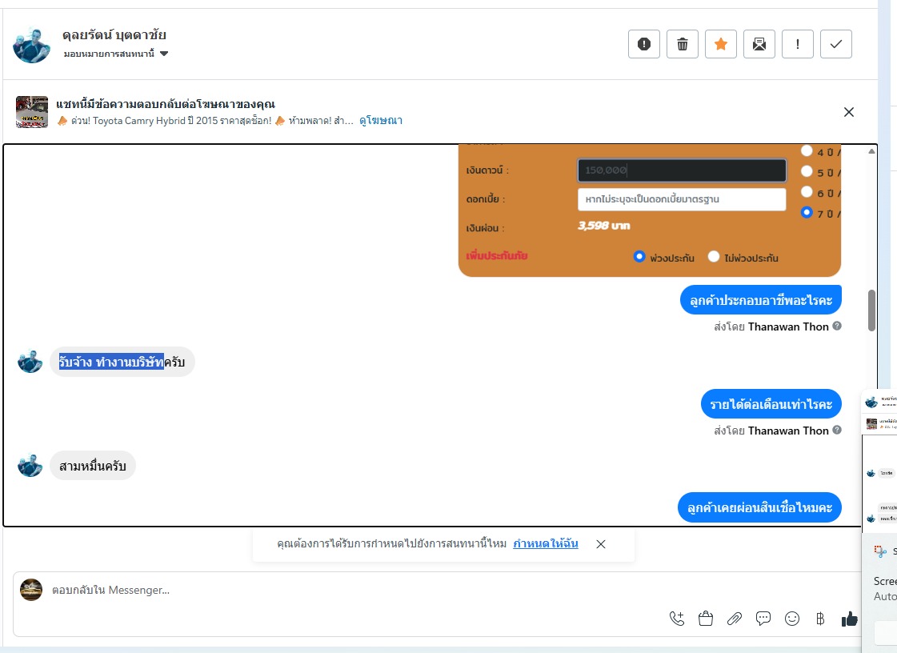Viewport: 897px width, 653px height.
Task: Click the กำหนดให้ฉัน link
Action: pos(546,543)
